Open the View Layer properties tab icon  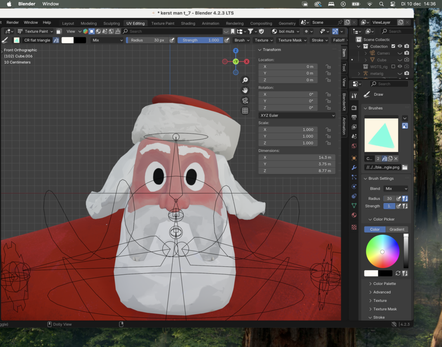coord(354,127)
